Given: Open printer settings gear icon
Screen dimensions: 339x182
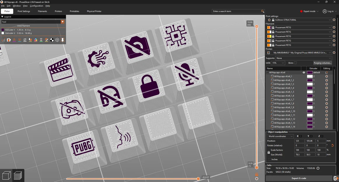Looking at the screenshot, I should [x=334, y=53].
